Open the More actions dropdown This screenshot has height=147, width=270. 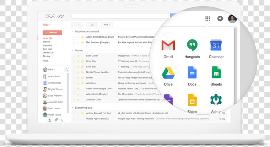coord(107,25)
